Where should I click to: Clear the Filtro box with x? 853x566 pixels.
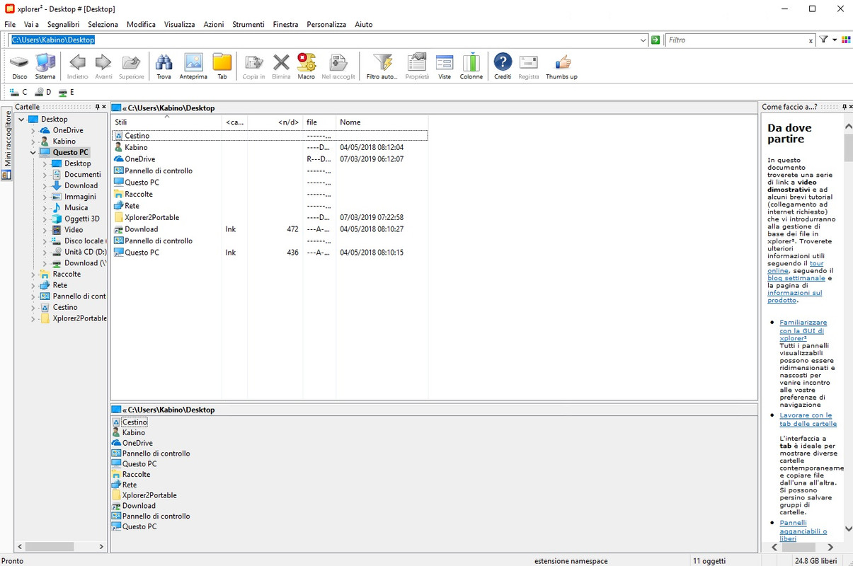pyautogui.click(x=811, y=41)
